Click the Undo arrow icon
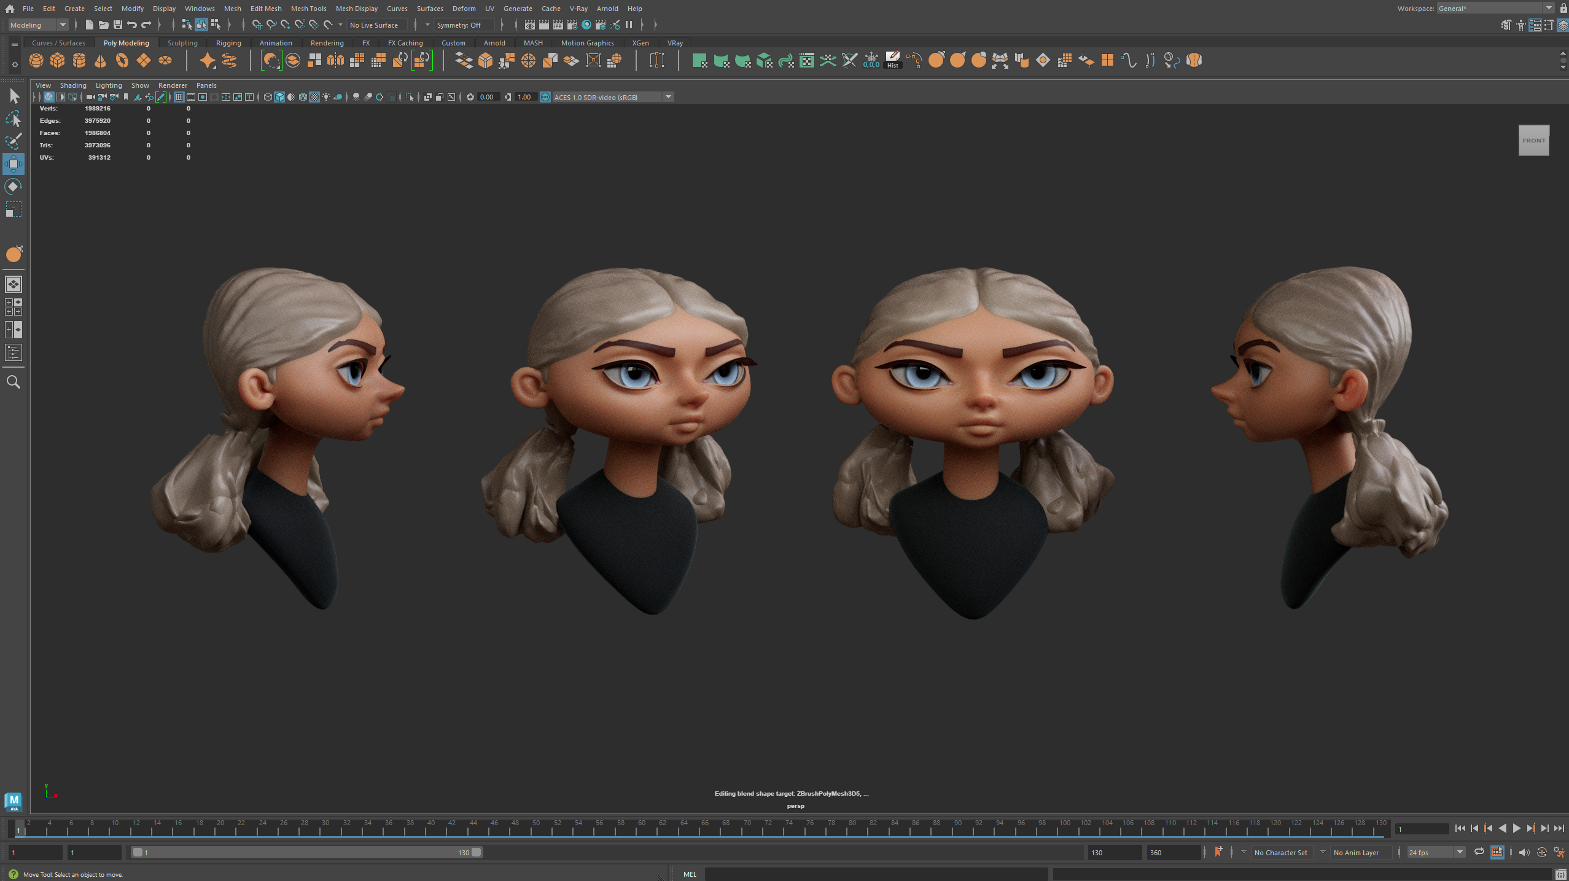Screen dimensions: 1569x881 [132, 25]
